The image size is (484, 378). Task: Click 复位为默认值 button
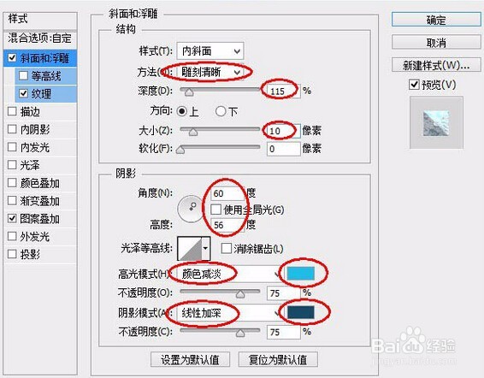(x=278, y=359)
